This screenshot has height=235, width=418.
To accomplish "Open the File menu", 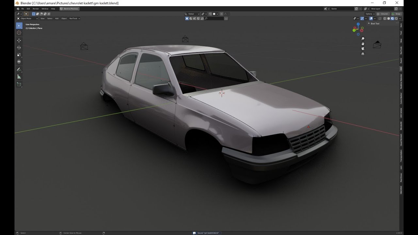I will (23, 9).
